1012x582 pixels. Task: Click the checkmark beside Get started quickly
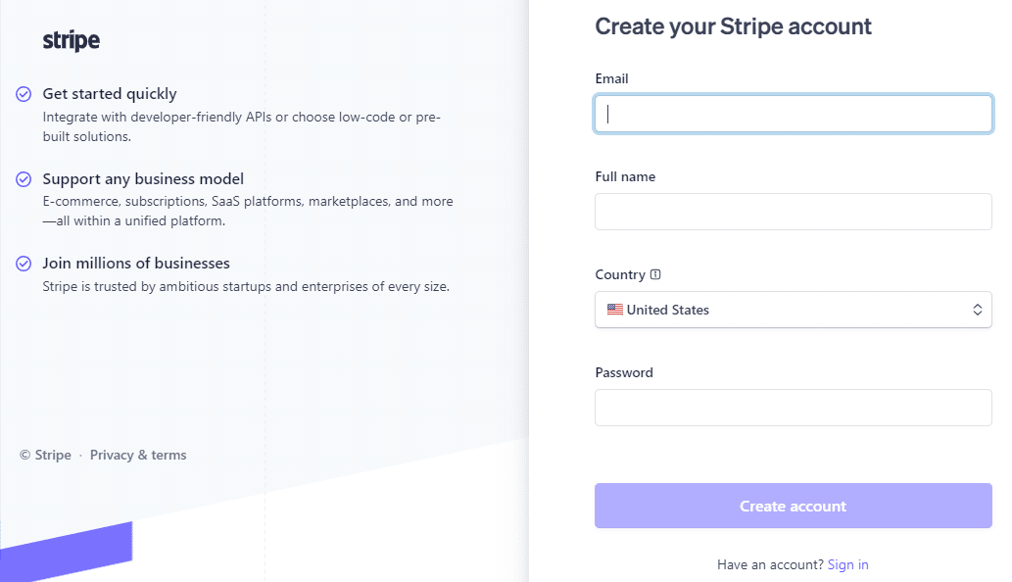[x=23, y=92]
